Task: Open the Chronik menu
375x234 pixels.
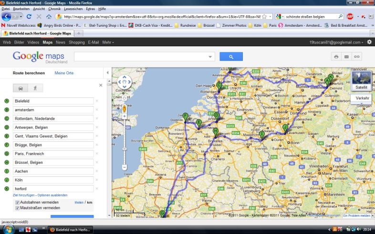Action: [54, 9]
